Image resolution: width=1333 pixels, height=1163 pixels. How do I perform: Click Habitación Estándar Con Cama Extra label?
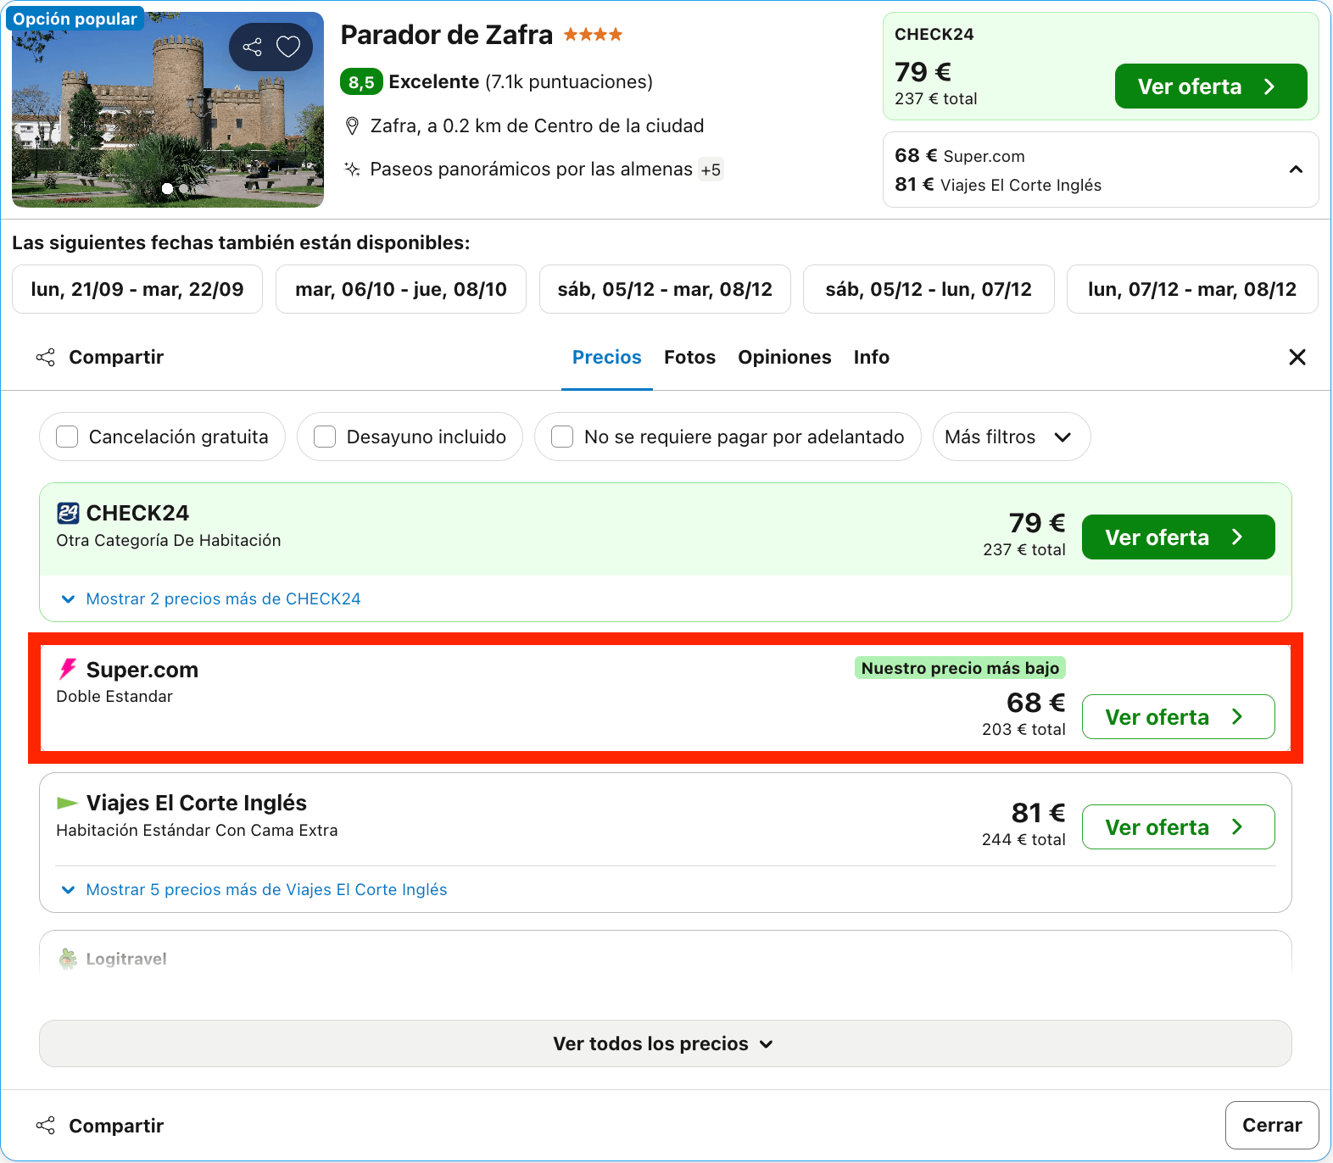coord(197,831)
